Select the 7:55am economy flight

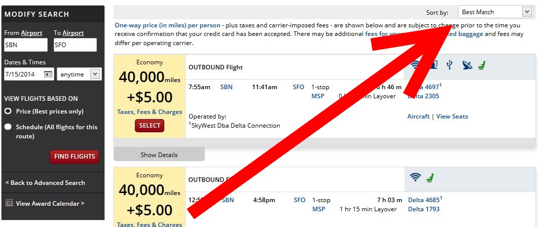[150, 126]
